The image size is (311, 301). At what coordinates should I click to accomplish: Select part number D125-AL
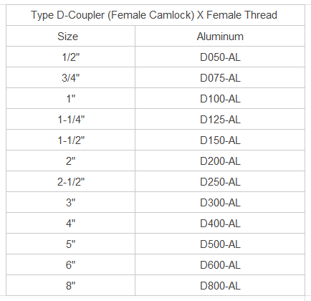tap(220, 120)
